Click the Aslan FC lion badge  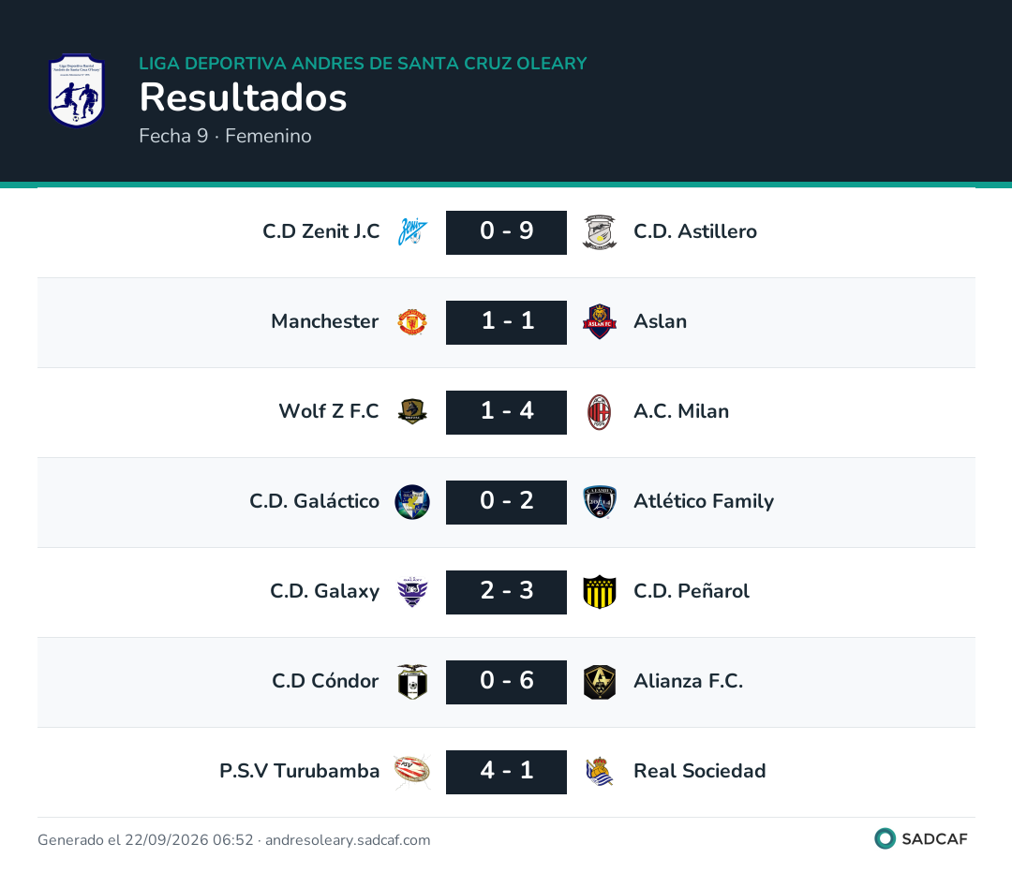[600, 322]
